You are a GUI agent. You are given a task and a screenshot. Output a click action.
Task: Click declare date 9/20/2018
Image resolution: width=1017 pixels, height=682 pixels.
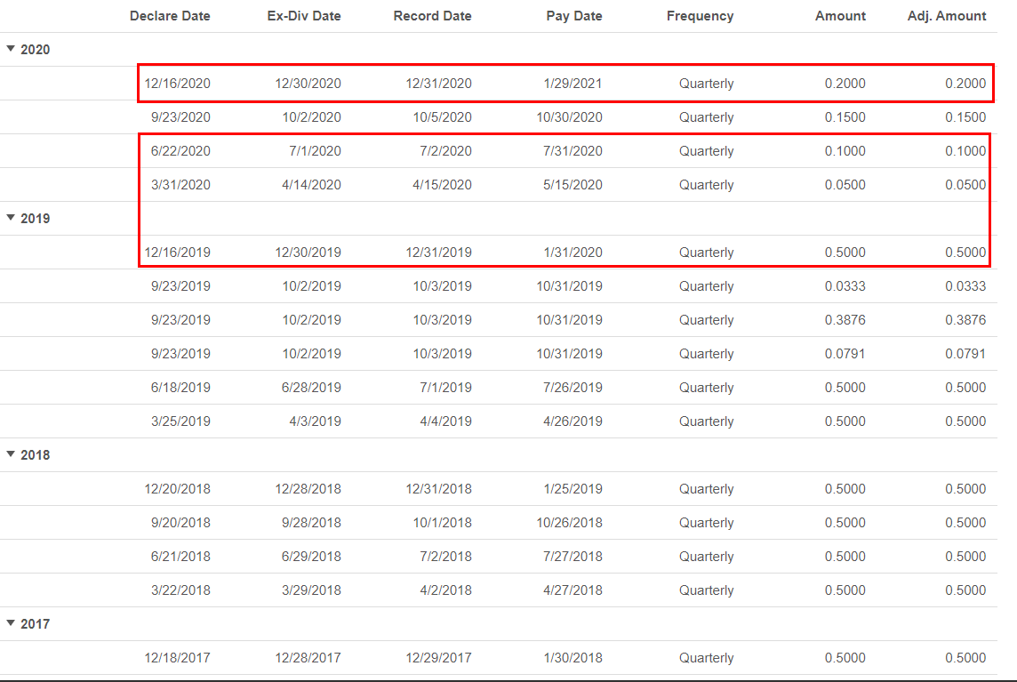tap(181, 522)
